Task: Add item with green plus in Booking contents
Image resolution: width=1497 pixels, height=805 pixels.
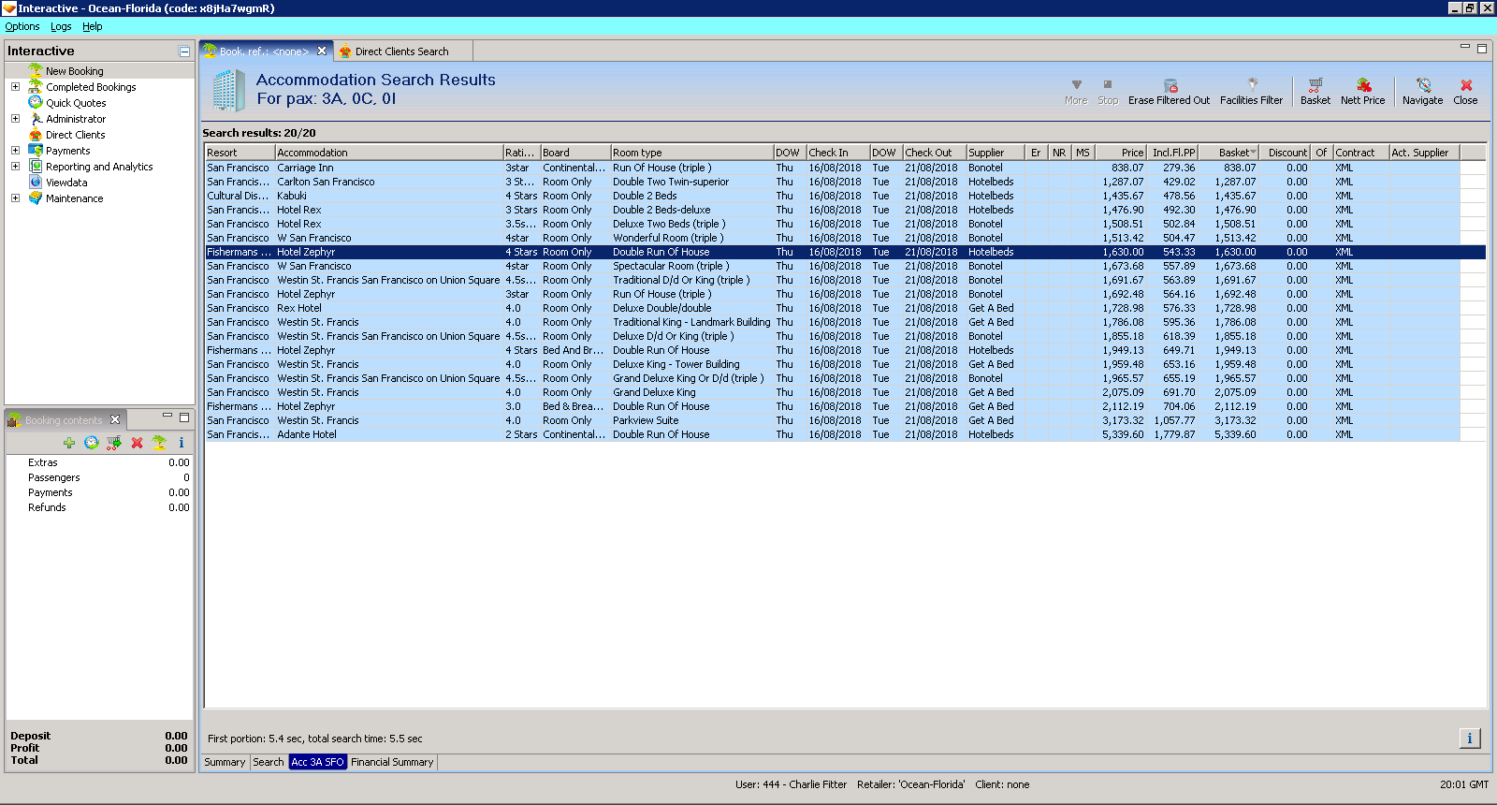Action: [69, 443]
